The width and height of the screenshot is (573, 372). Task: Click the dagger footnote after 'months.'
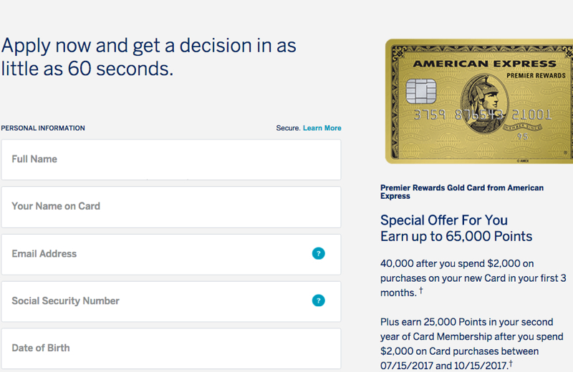pos(421,290)
